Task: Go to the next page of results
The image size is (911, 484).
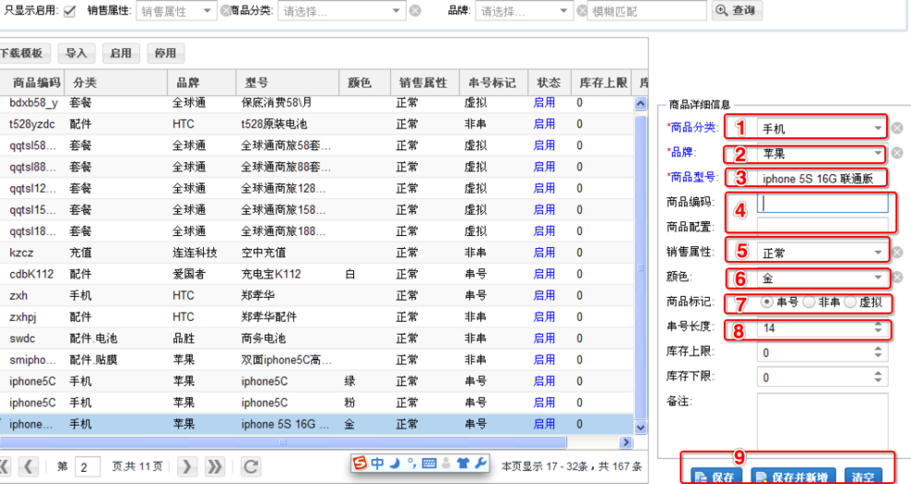Action: point(186,466)
